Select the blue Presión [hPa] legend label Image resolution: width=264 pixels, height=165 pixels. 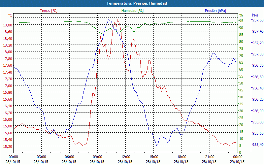pyautogui.click(x=215, y=11)
